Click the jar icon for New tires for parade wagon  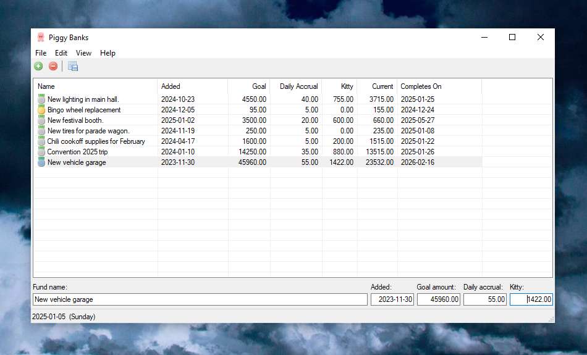[x=41, y=130]
